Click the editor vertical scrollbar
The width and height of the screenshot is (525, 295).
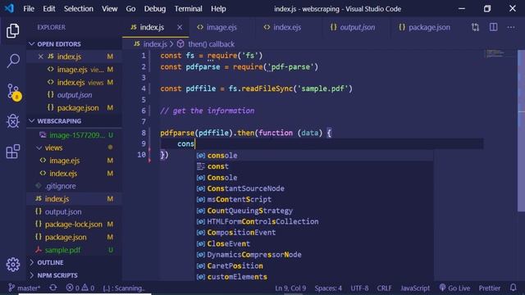tap(521, 130)
